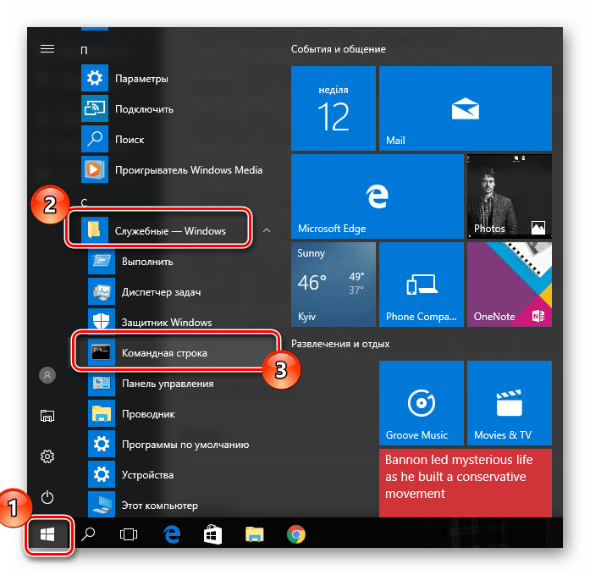Viewport: 590px width, 575px height.
Task: Open File Explorer on the taskbar
Action: coord(254,534)
